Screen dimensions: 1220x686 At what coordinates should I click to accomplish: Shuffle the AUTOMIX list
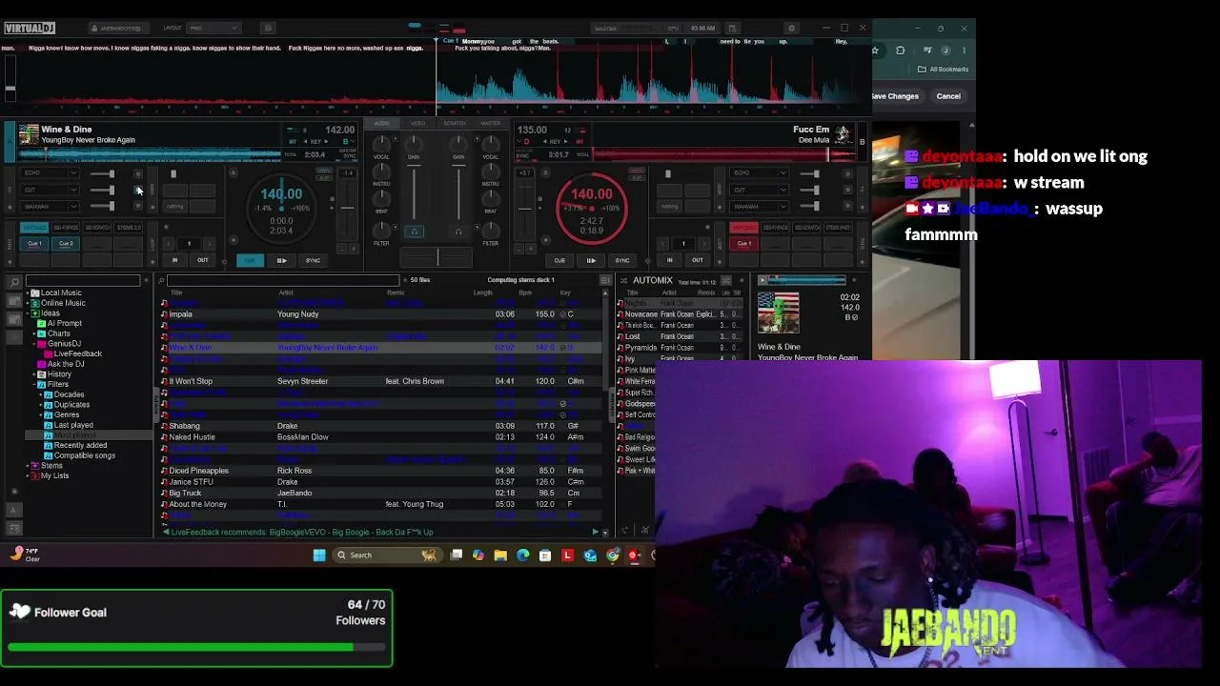pyautogui.click(x=726, y=280)
